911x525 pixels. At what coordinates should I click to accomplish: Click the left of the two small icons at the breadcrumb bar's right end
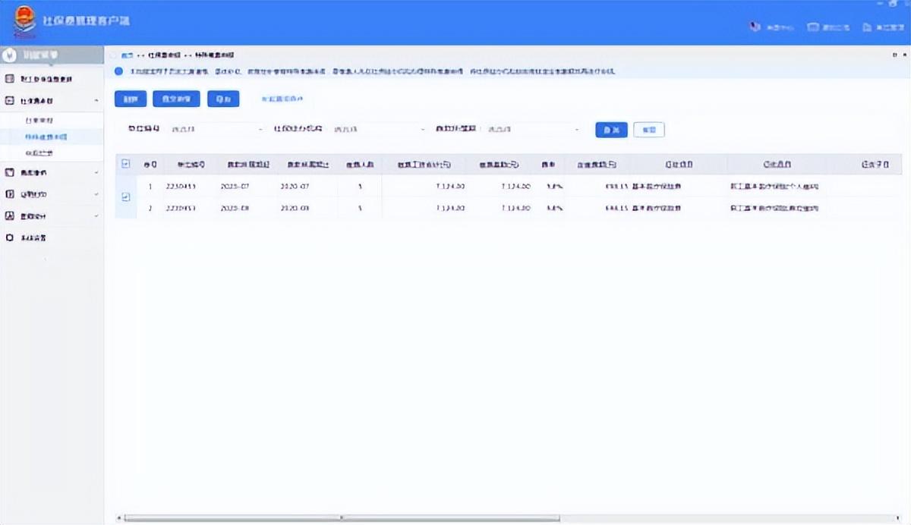pos(894,55)
